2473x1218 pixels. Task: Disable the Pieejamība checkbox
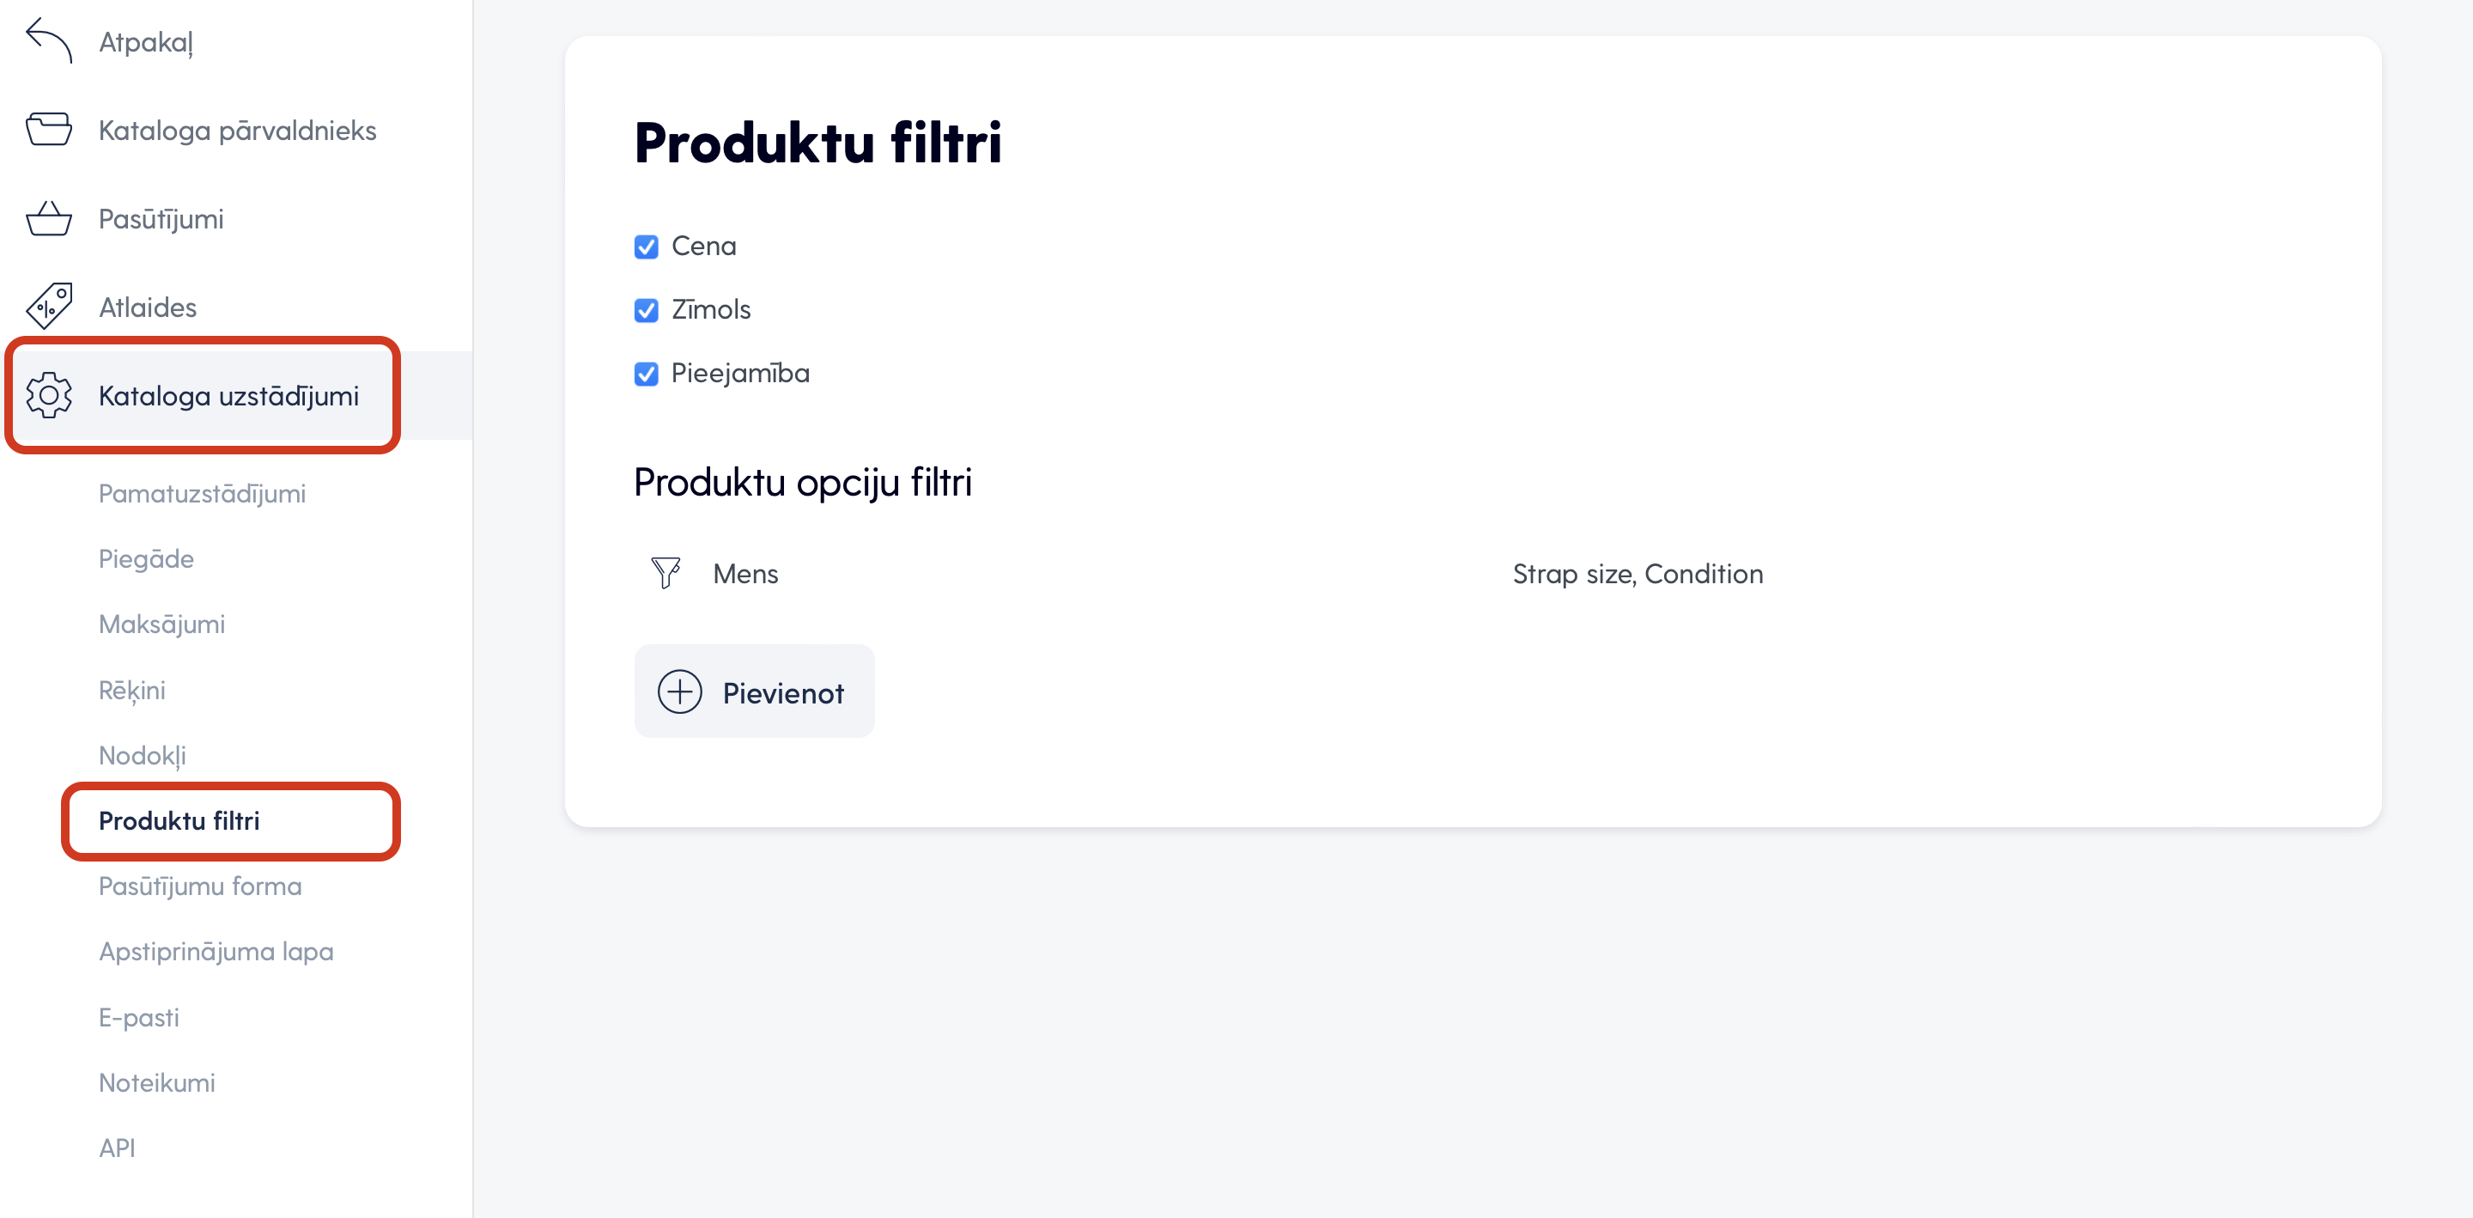click(646, 374)
